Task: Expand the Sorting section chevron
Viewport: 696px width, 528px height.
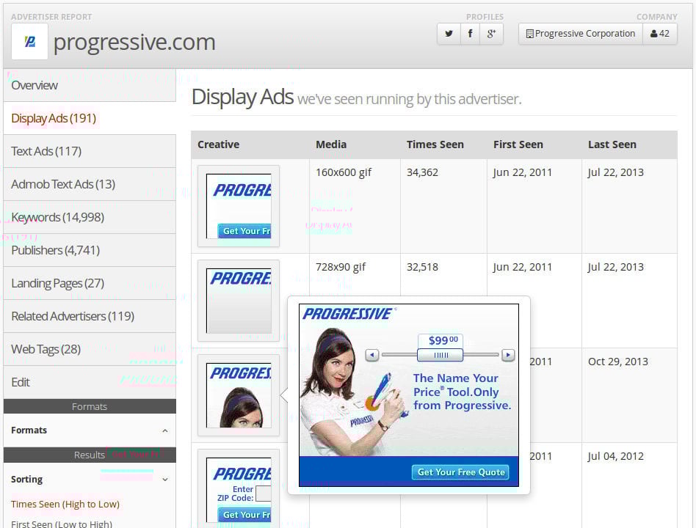Action: pyautogui.click(x=165, y=480)
